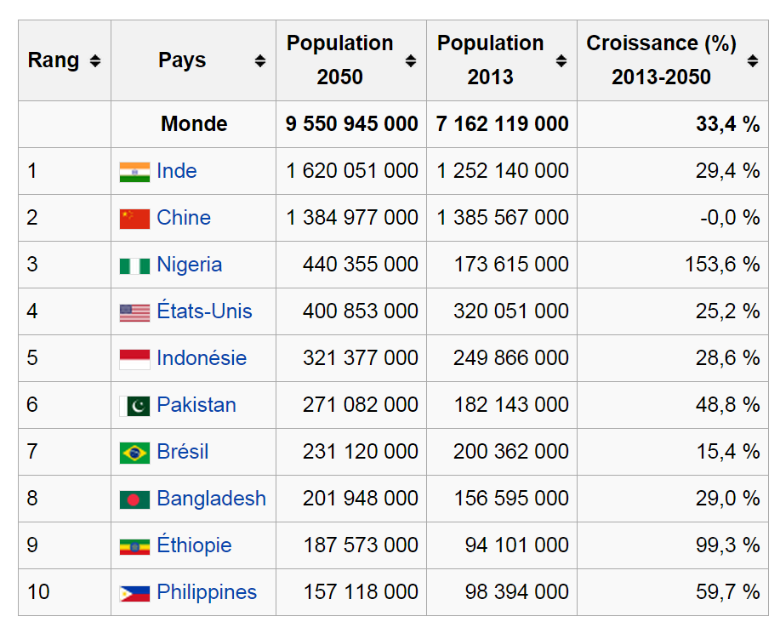Click the Nigeria flag icon
The image size is (780, 622).
(x=134, y=265)
